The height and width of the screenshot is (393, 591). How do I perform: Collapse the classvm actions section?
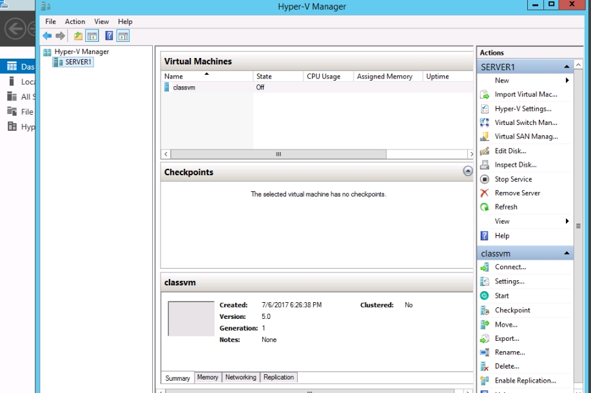(567, 253)
